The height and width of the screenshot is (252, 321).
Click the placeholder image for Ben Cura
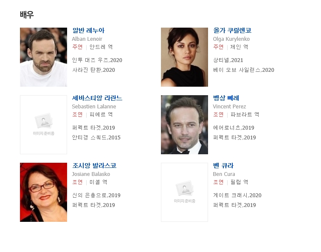click(x=184, y=192)
